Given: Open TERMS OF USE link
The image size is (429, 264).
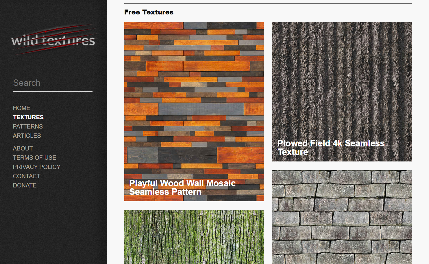Looking at the screenshot, I should click(x=34, y=158).
